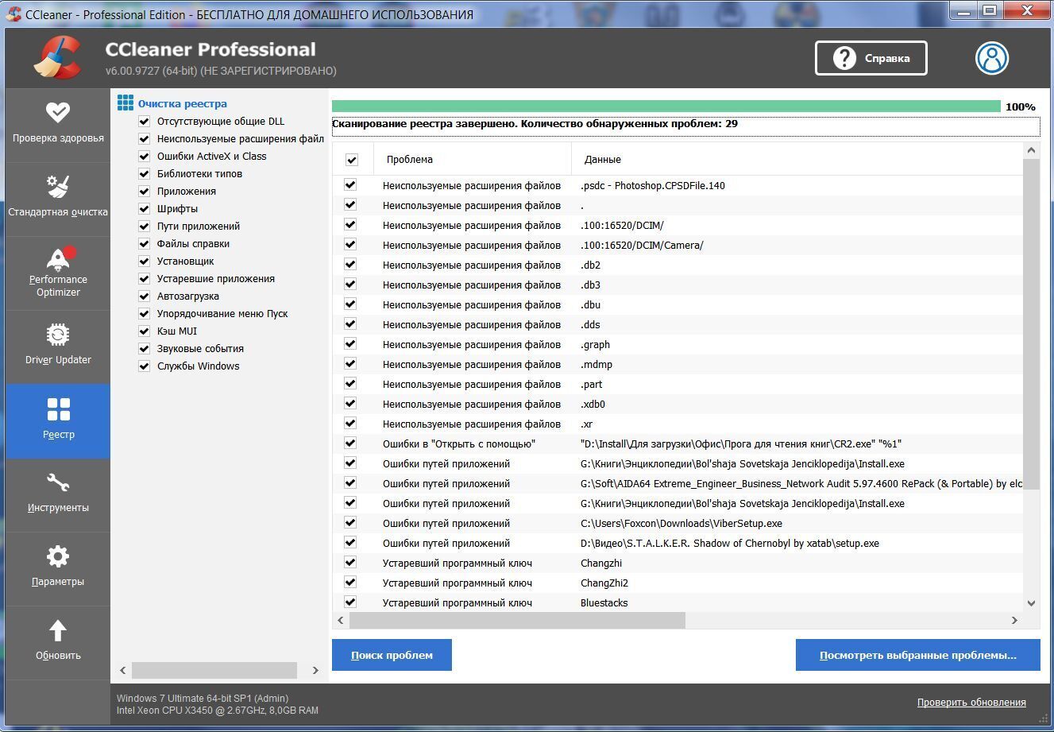1054x732 pixels.
Task: Click the green scan progress bar
Action: [666, 107]
